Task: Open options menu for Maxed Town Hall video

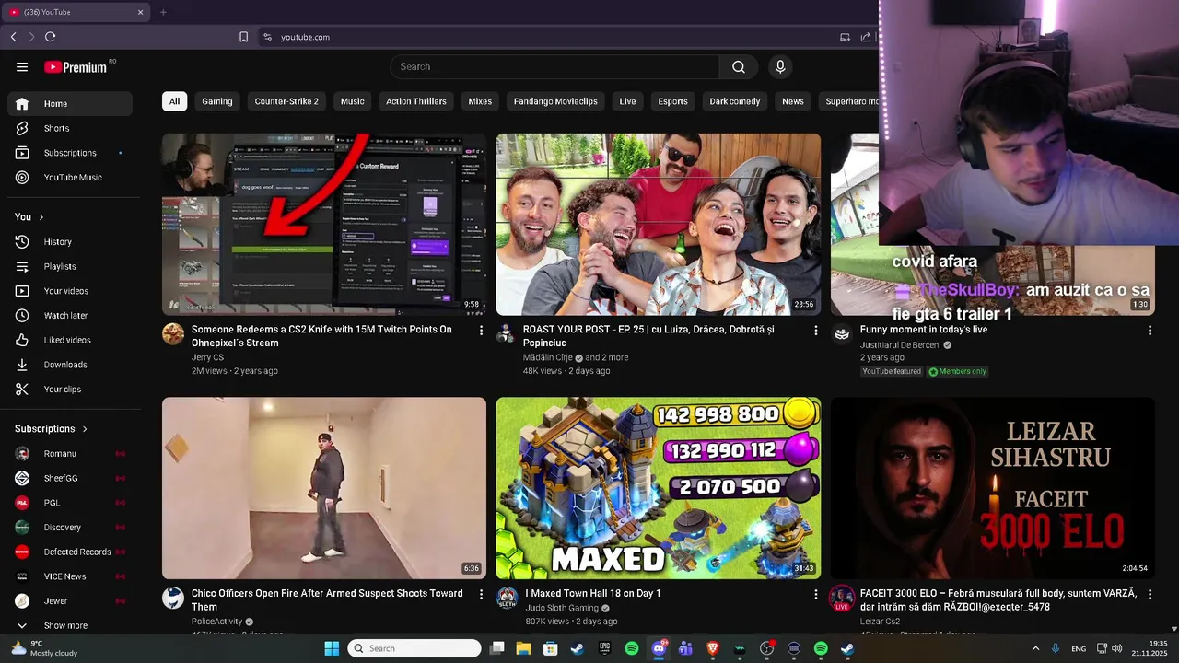Action: click(x=815, y=594)
